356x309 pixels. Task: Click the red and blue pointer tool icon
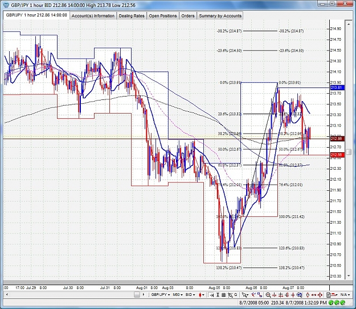pyautogui.click(x=253, y=295)
